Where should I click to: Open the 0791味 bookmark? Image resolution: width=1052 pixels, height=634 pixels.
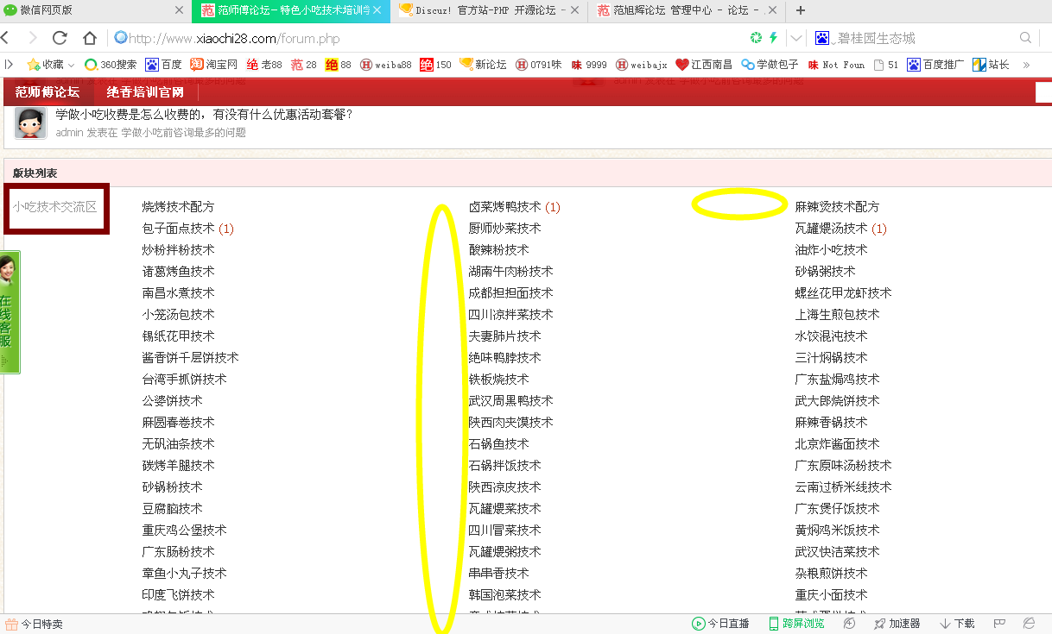click(x=538, y=65)
